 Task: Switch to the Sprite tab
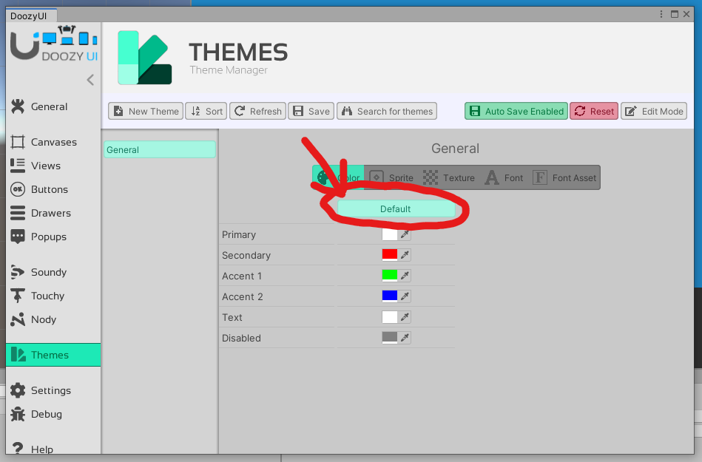[392, 177]
